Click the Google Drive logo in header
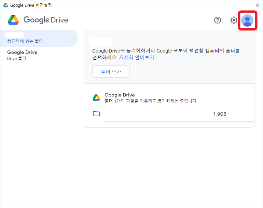 [38, 20]
